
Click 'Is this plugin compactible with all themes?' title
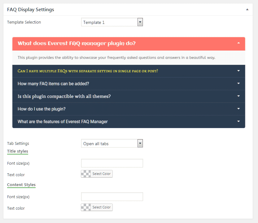tap(64, 96)
